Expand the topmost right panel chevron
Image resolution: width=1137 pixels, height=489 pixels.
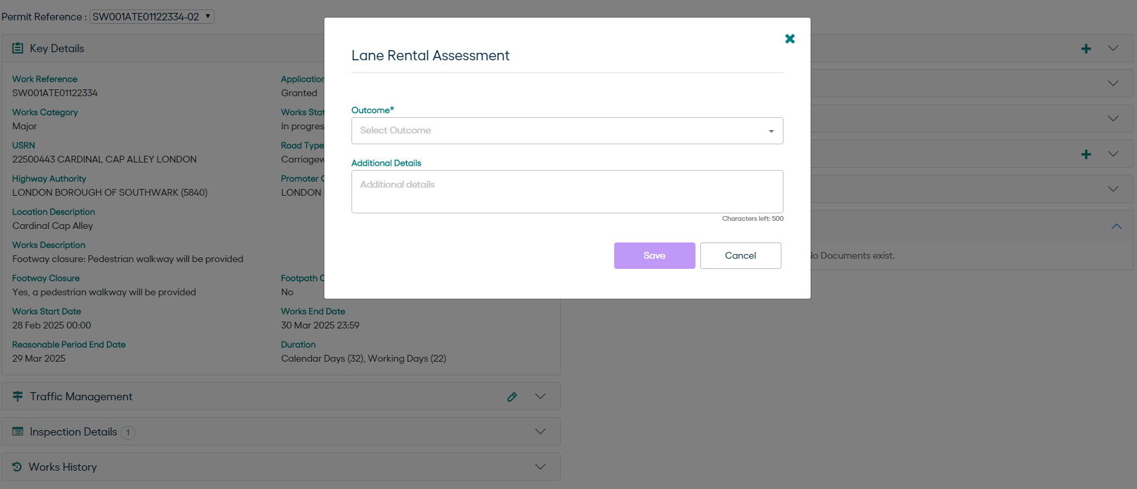click(x=1113, y=49)
